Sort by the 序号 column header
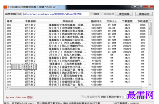159x104 pixels. pyautogui.click(x=10, y=21)
